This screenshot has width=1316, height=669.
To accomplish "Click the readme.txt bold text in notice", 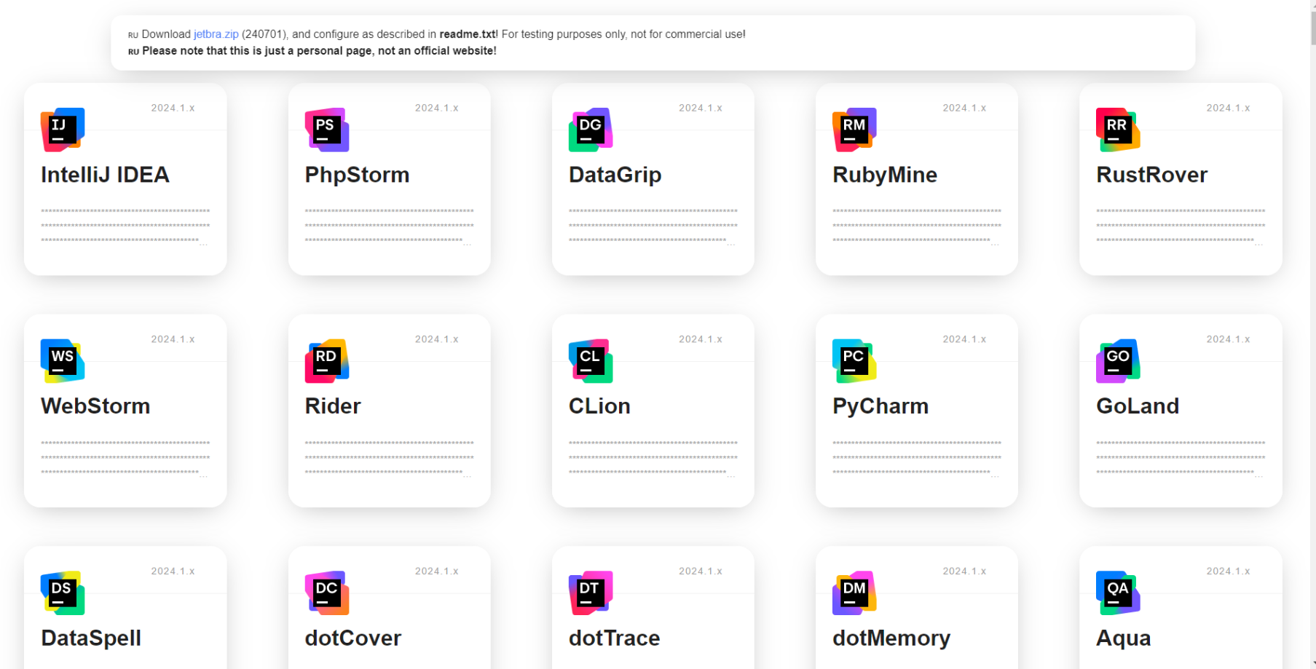I will point(468,34).
